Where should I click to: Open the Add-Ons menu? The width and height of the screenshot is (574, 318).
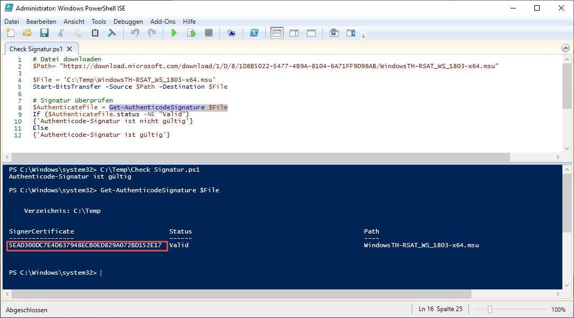[162, 22]
